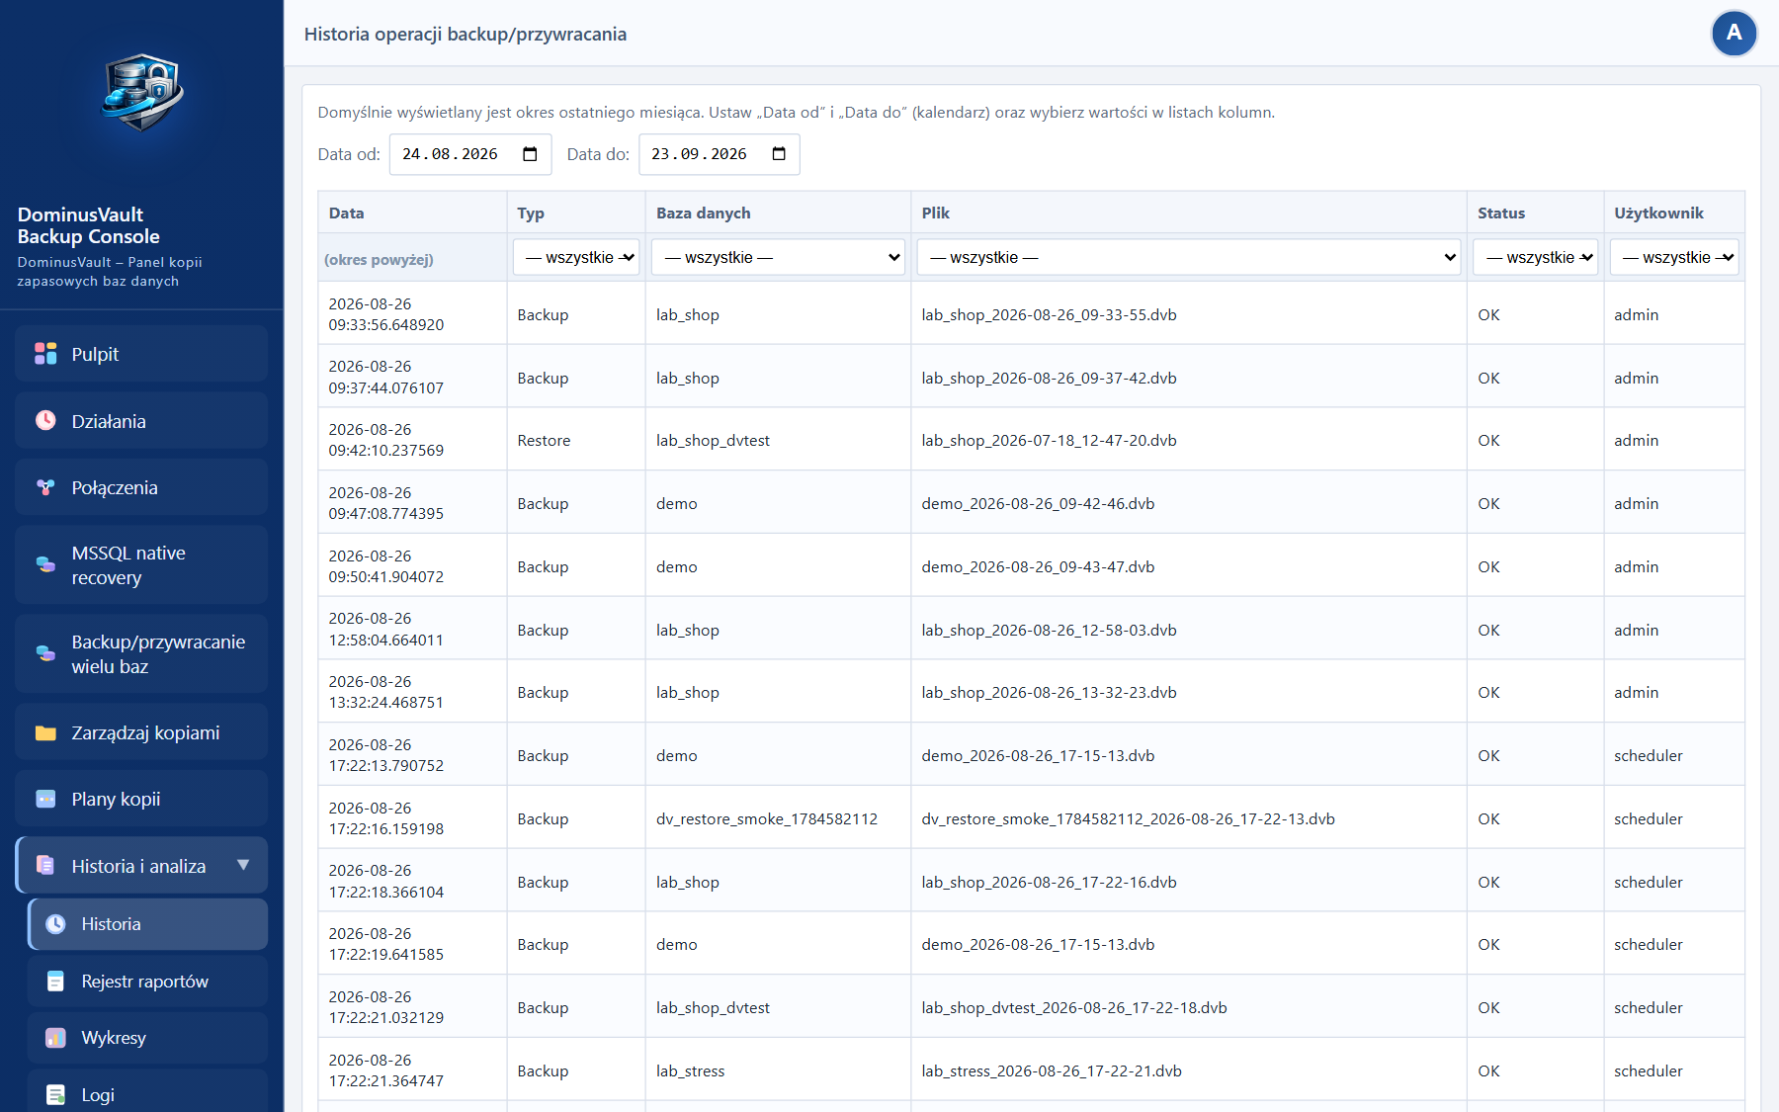Screen dimensions: 1779x1112
Task: Open the Wykresy submenu item
Action: pyautogui.click(x=147, y=1038)
